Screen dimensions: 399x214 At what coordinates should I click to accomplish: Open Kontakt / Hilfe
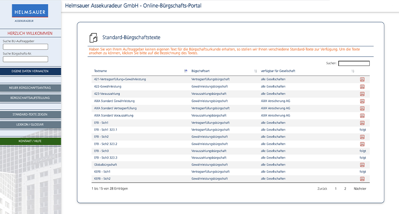pos(30,141)
